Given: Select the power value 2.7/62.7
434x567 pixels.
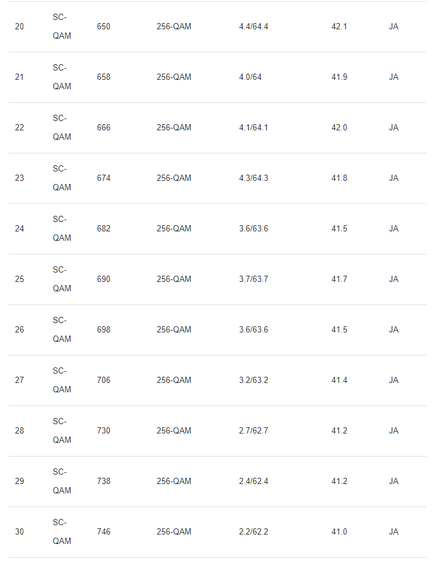Looking at the screenshot, I should click(x=253, y=431).
